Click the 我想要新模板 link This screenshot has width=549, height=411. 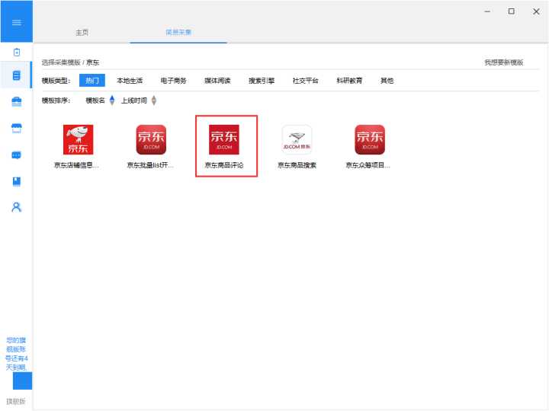click(x=503, y=62)
